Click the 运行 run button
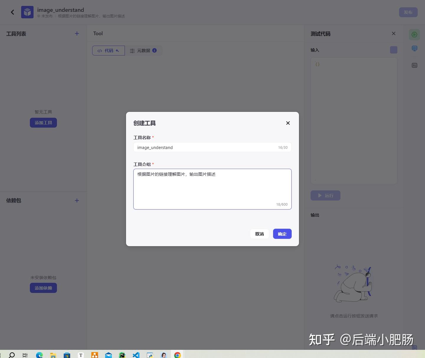The image size is (425, 358). [325, 196]
